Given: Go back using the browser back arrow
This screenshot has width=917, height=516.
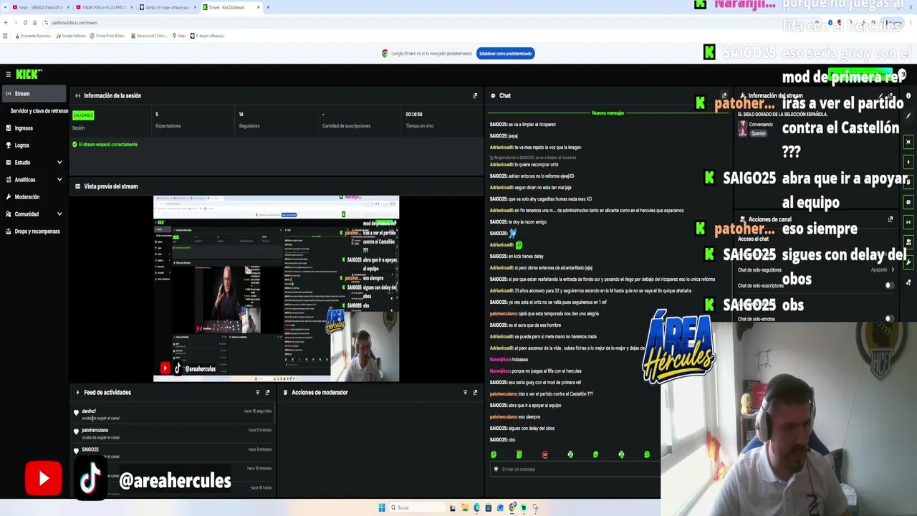Looking at the screenshot, I should [x=6, y=22].
